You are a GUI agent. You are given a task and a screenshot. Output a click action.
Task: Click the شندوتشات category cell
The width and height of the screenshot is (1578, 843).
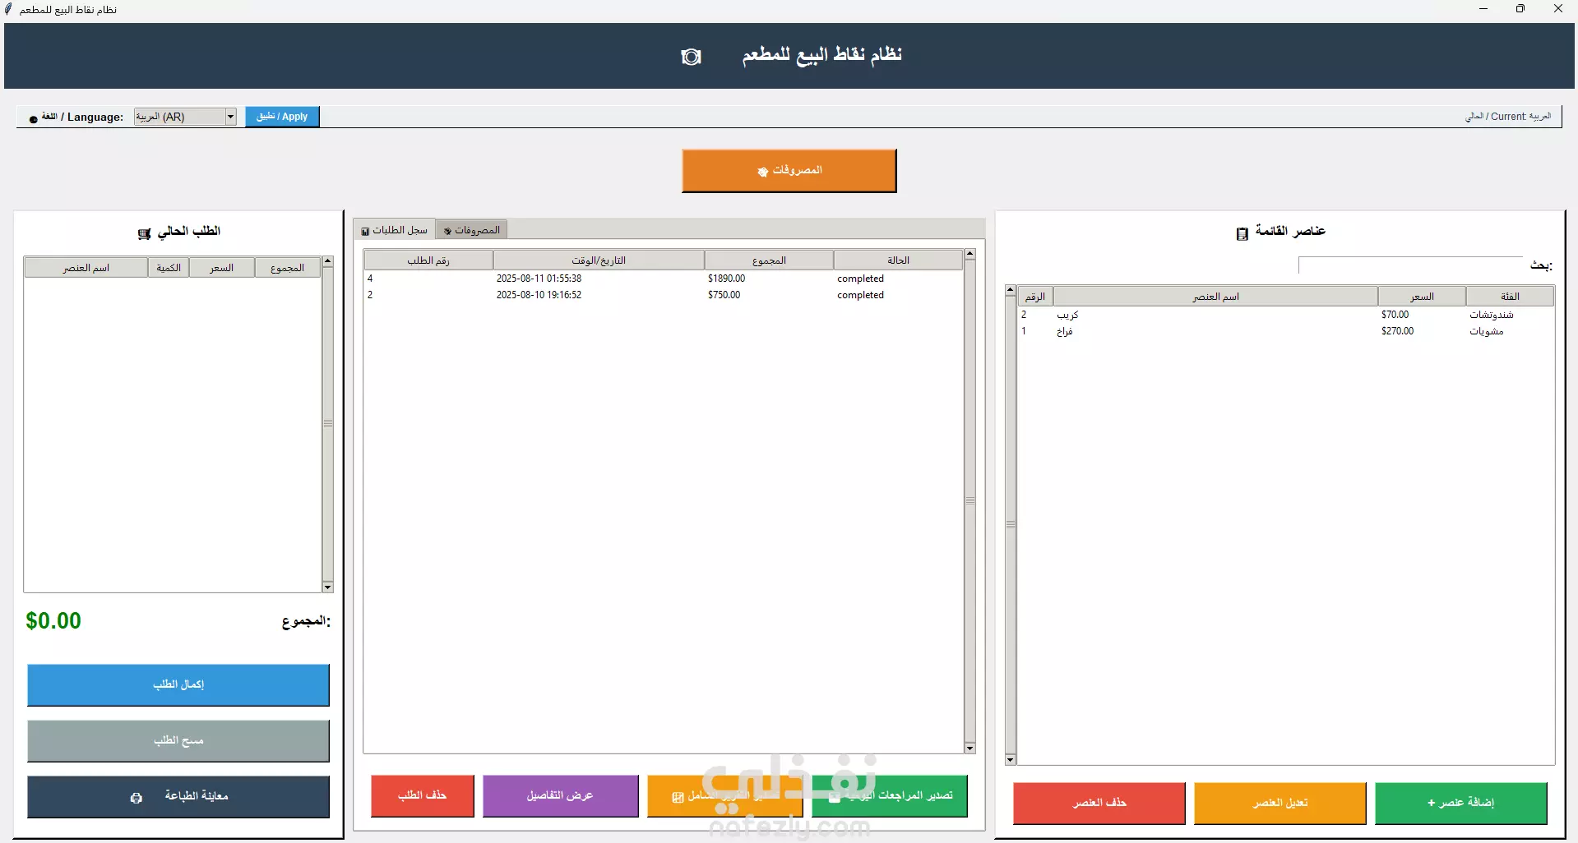[x=1492, y=315]
